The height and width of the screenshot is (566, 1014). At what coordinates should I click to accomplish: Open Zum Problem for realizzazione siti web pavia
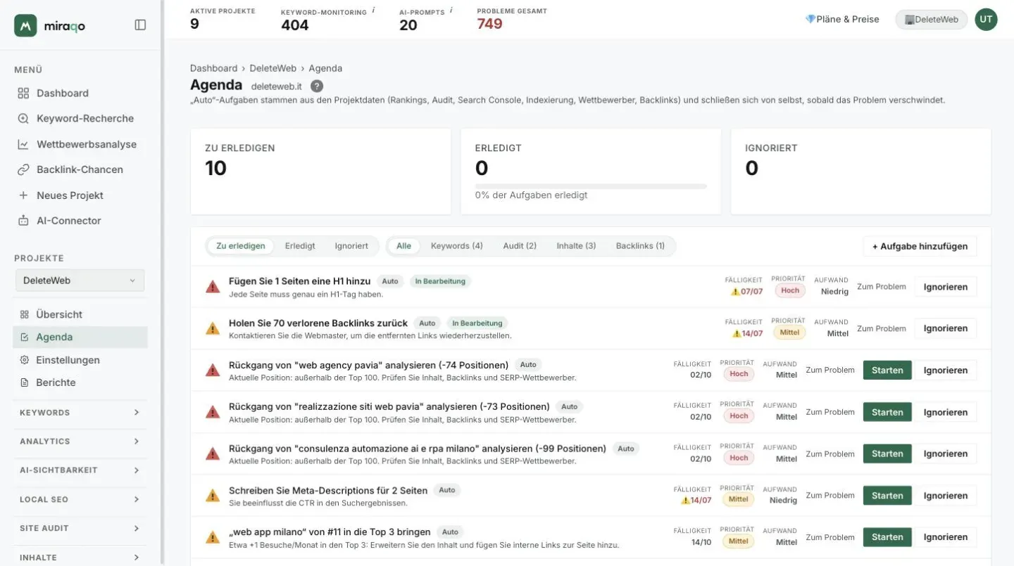(x=830, y=412)
